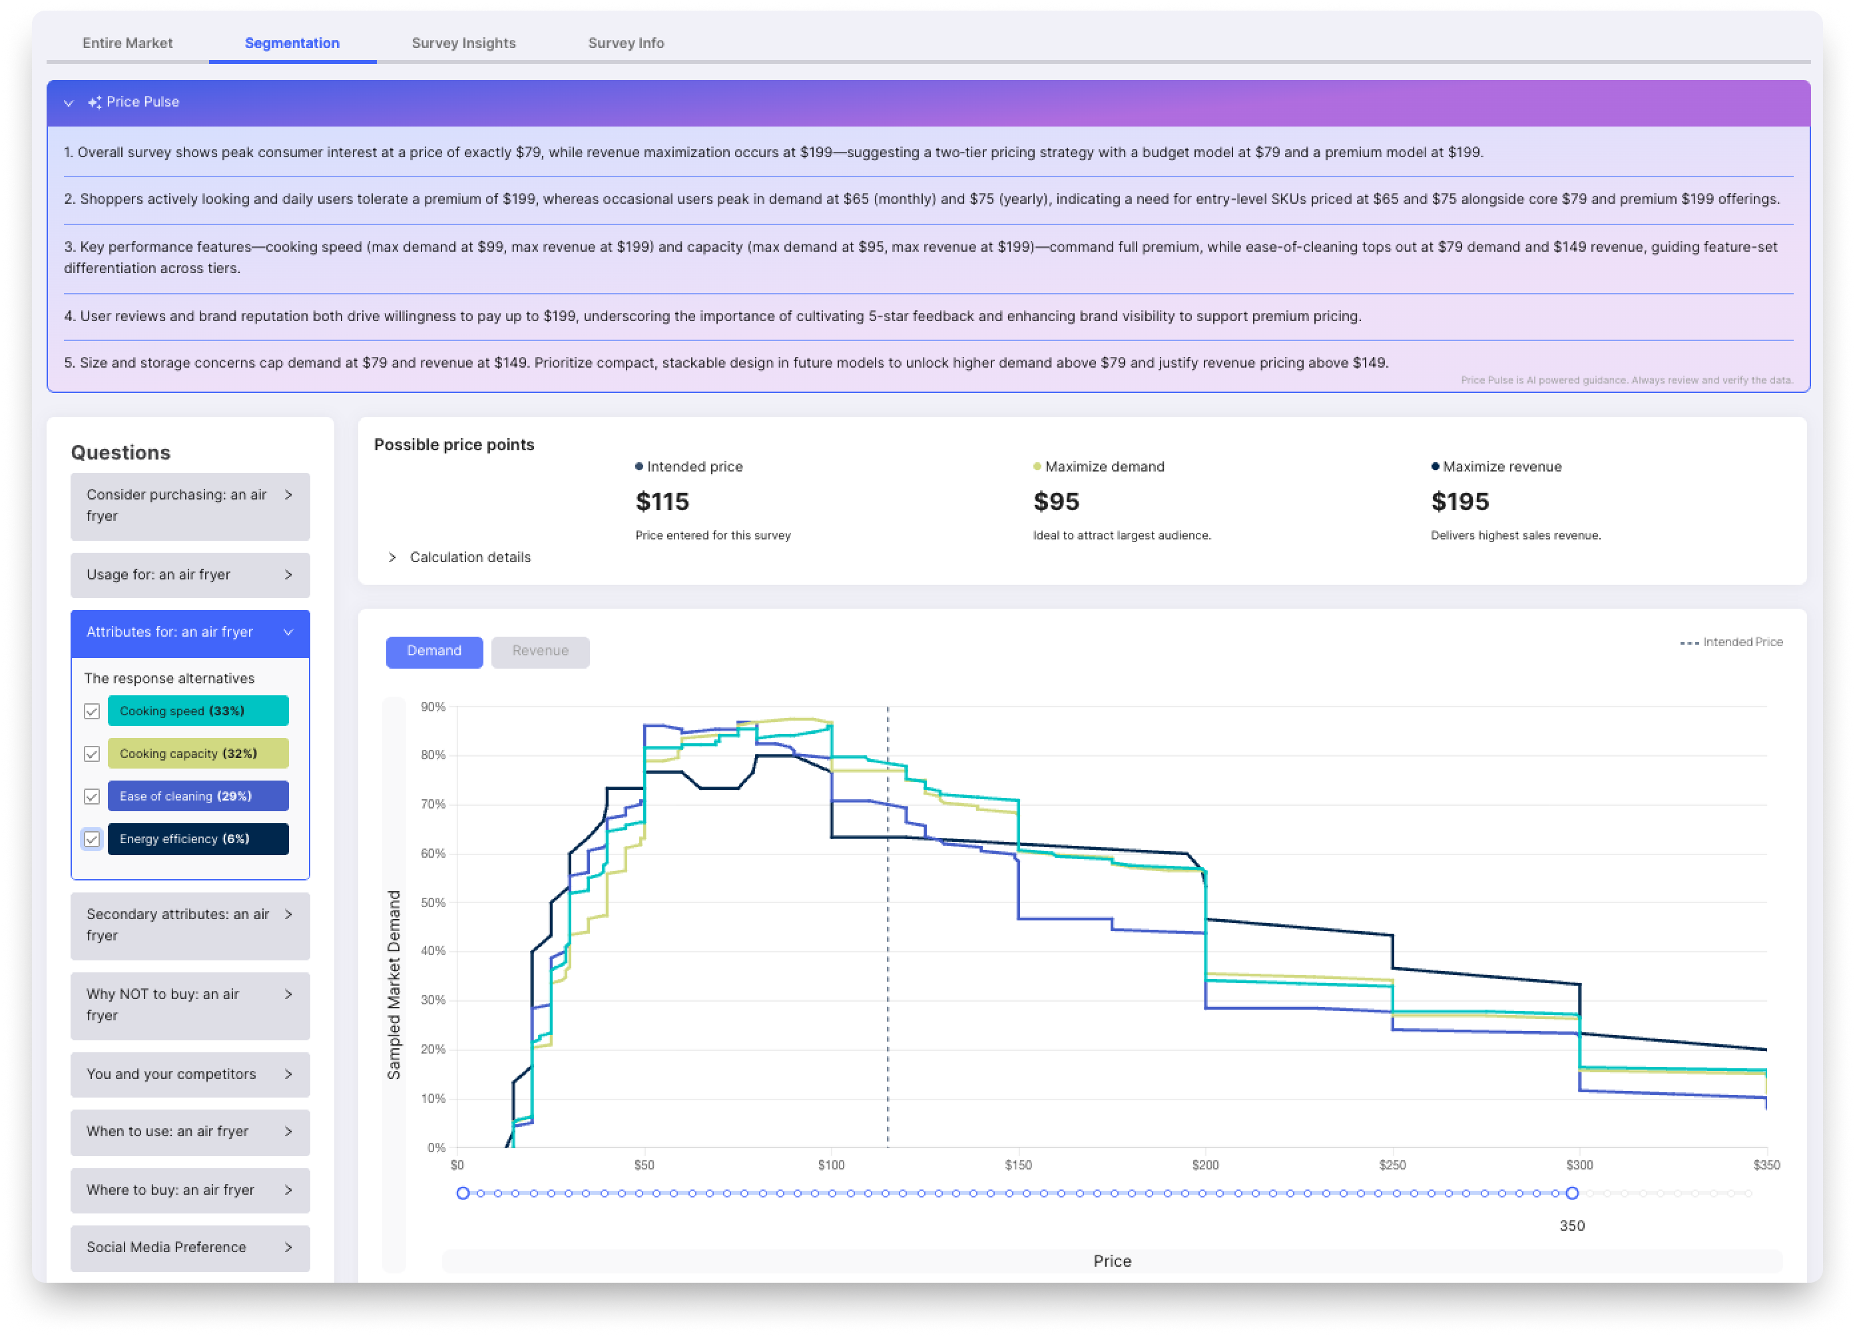The width and height of the screenshot is (1855, 1336).
Task: Open the Survey Insights tab
Action: pos(463,43)
